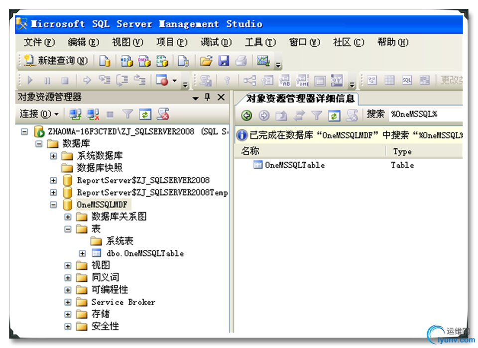Viewport: 478px width, 348px height.
Task: Click Connect Object Explorer icon
Action: point(75,115)
